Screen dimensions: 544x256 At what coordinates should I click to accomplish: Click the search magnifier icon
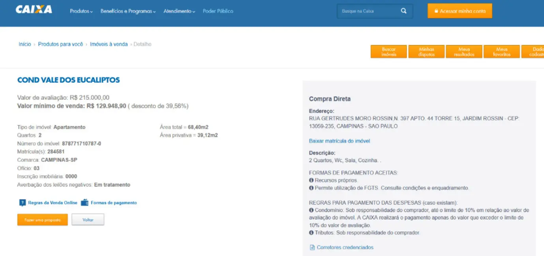[x=403, y=11]
